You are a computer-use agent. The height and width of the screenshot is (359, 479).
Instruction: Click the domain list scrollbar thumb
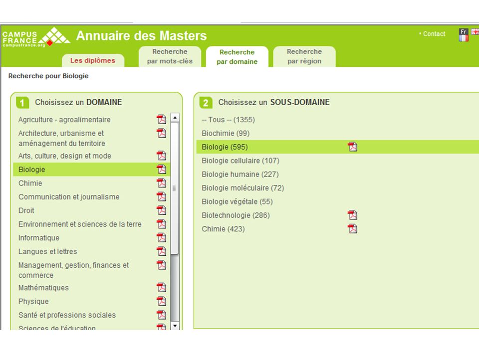[x=175, y=188]
